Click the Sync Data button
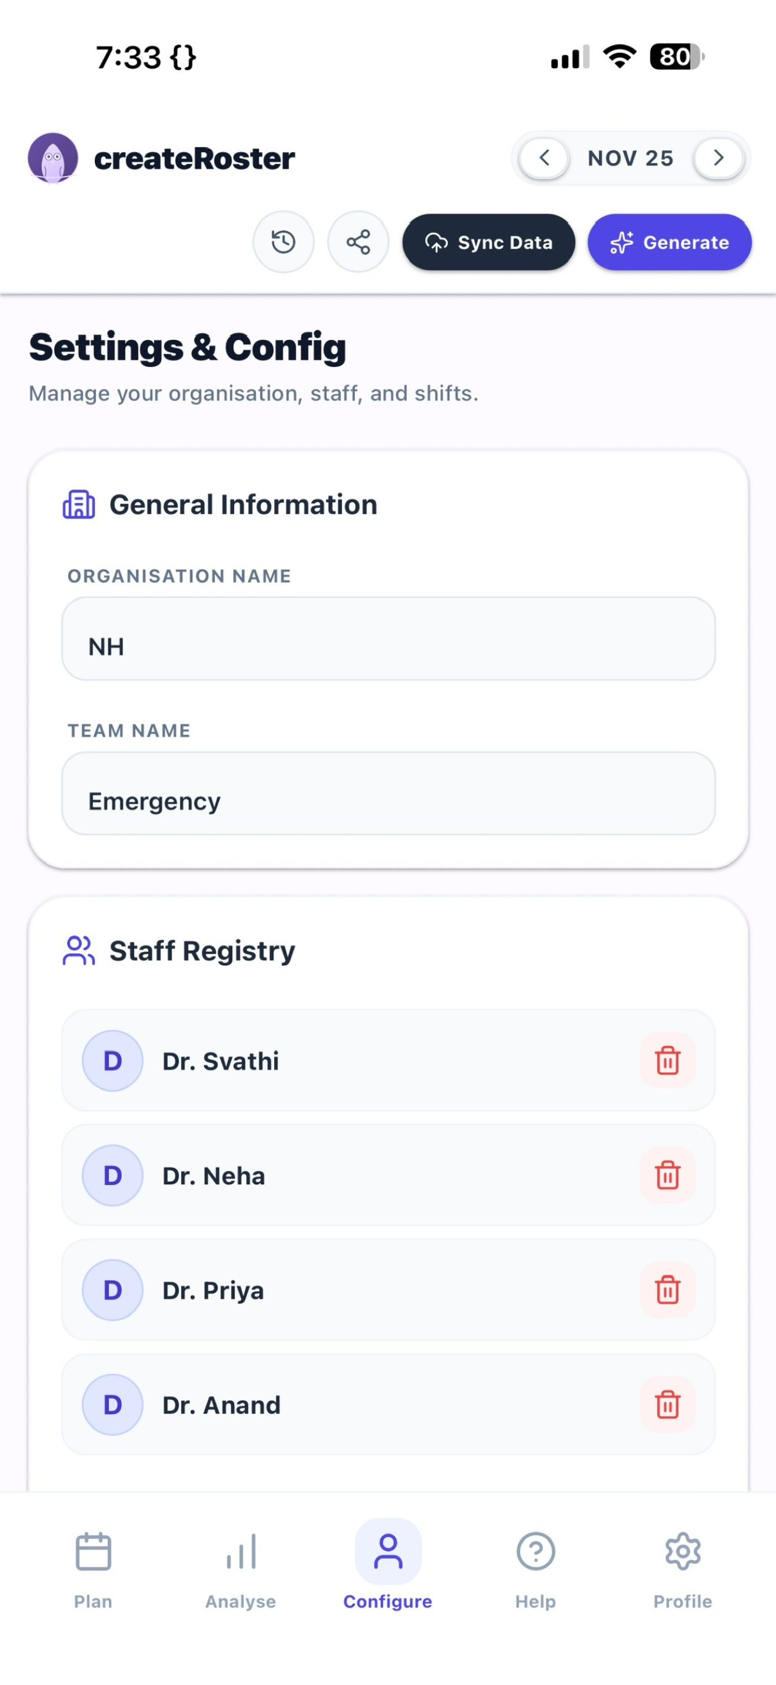The width and height of the screenshot is (776, 1685). click(x=489, y=242)
